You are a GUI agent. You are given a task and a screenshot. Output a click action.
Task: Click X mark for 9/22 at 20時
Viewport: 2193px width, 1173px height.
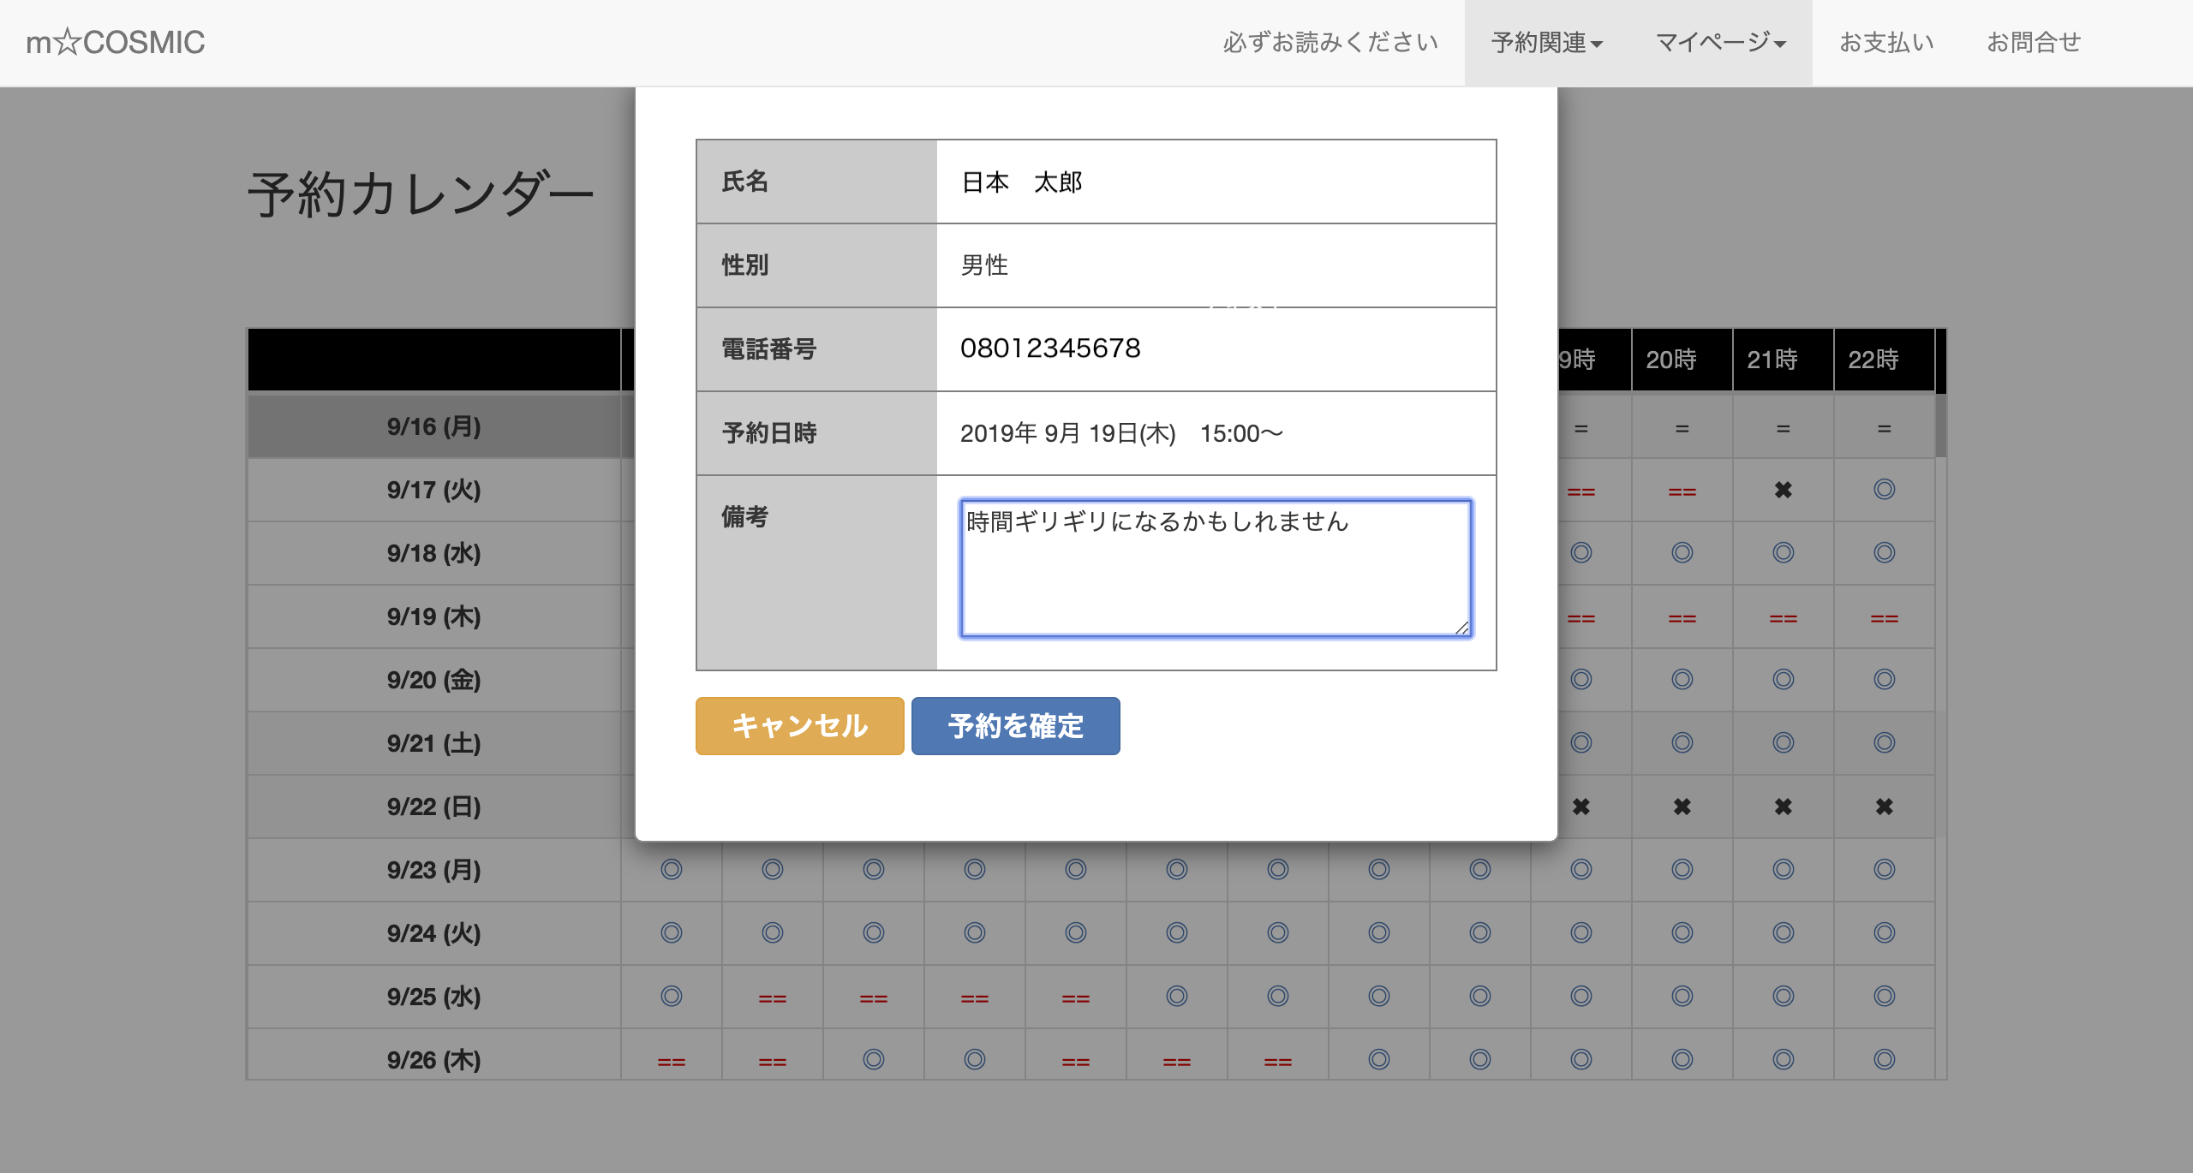(x=1682, y=807)
